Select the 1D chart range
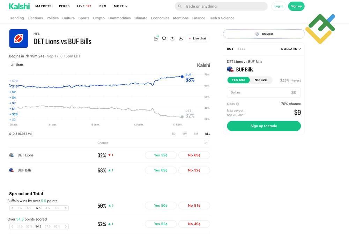 point(173,134)
